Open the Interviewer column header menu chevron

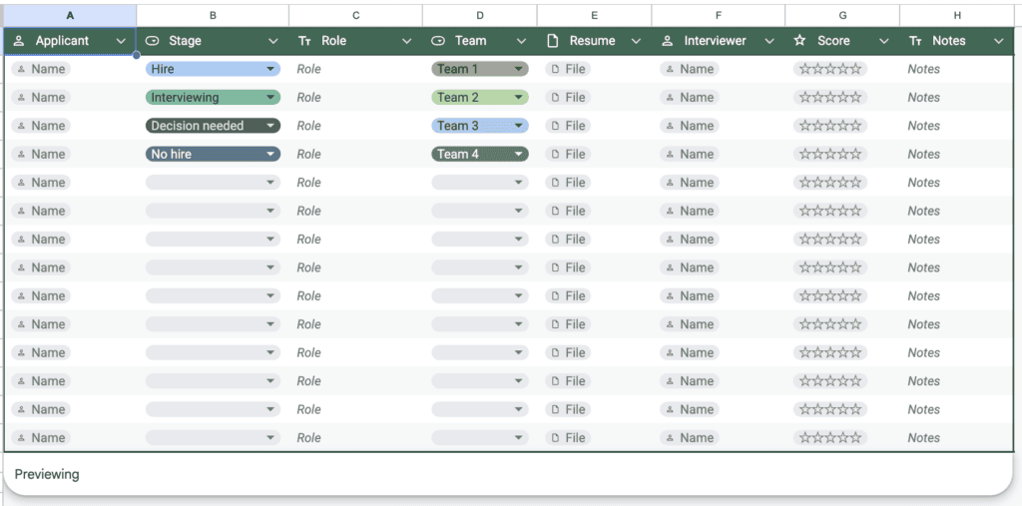769,41
